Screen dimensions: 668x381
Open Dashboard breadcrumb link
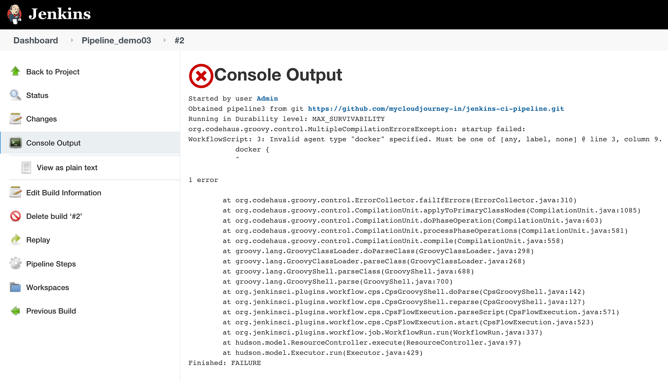pos(36,40)
